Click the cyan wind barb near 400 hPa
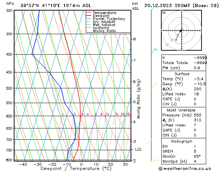 (154, 52)
